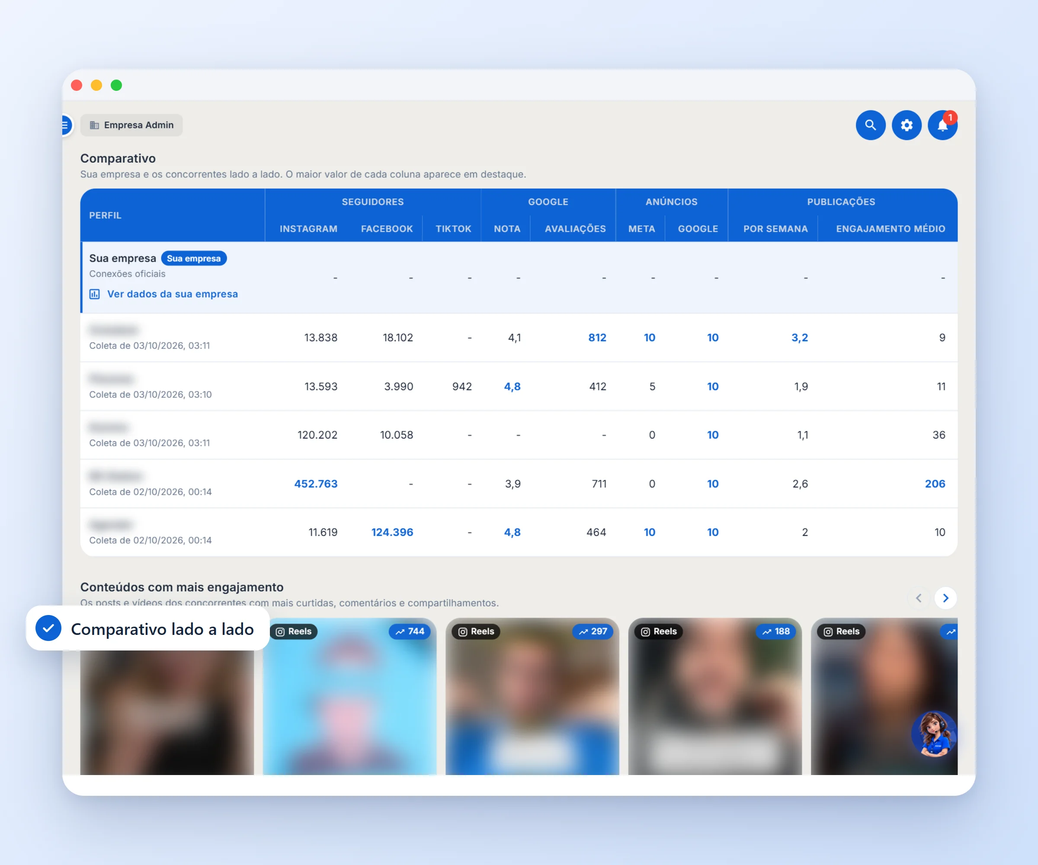Select the 452.763 Instagram followers value
The image size is (1038, 865).
pos(316,484)
